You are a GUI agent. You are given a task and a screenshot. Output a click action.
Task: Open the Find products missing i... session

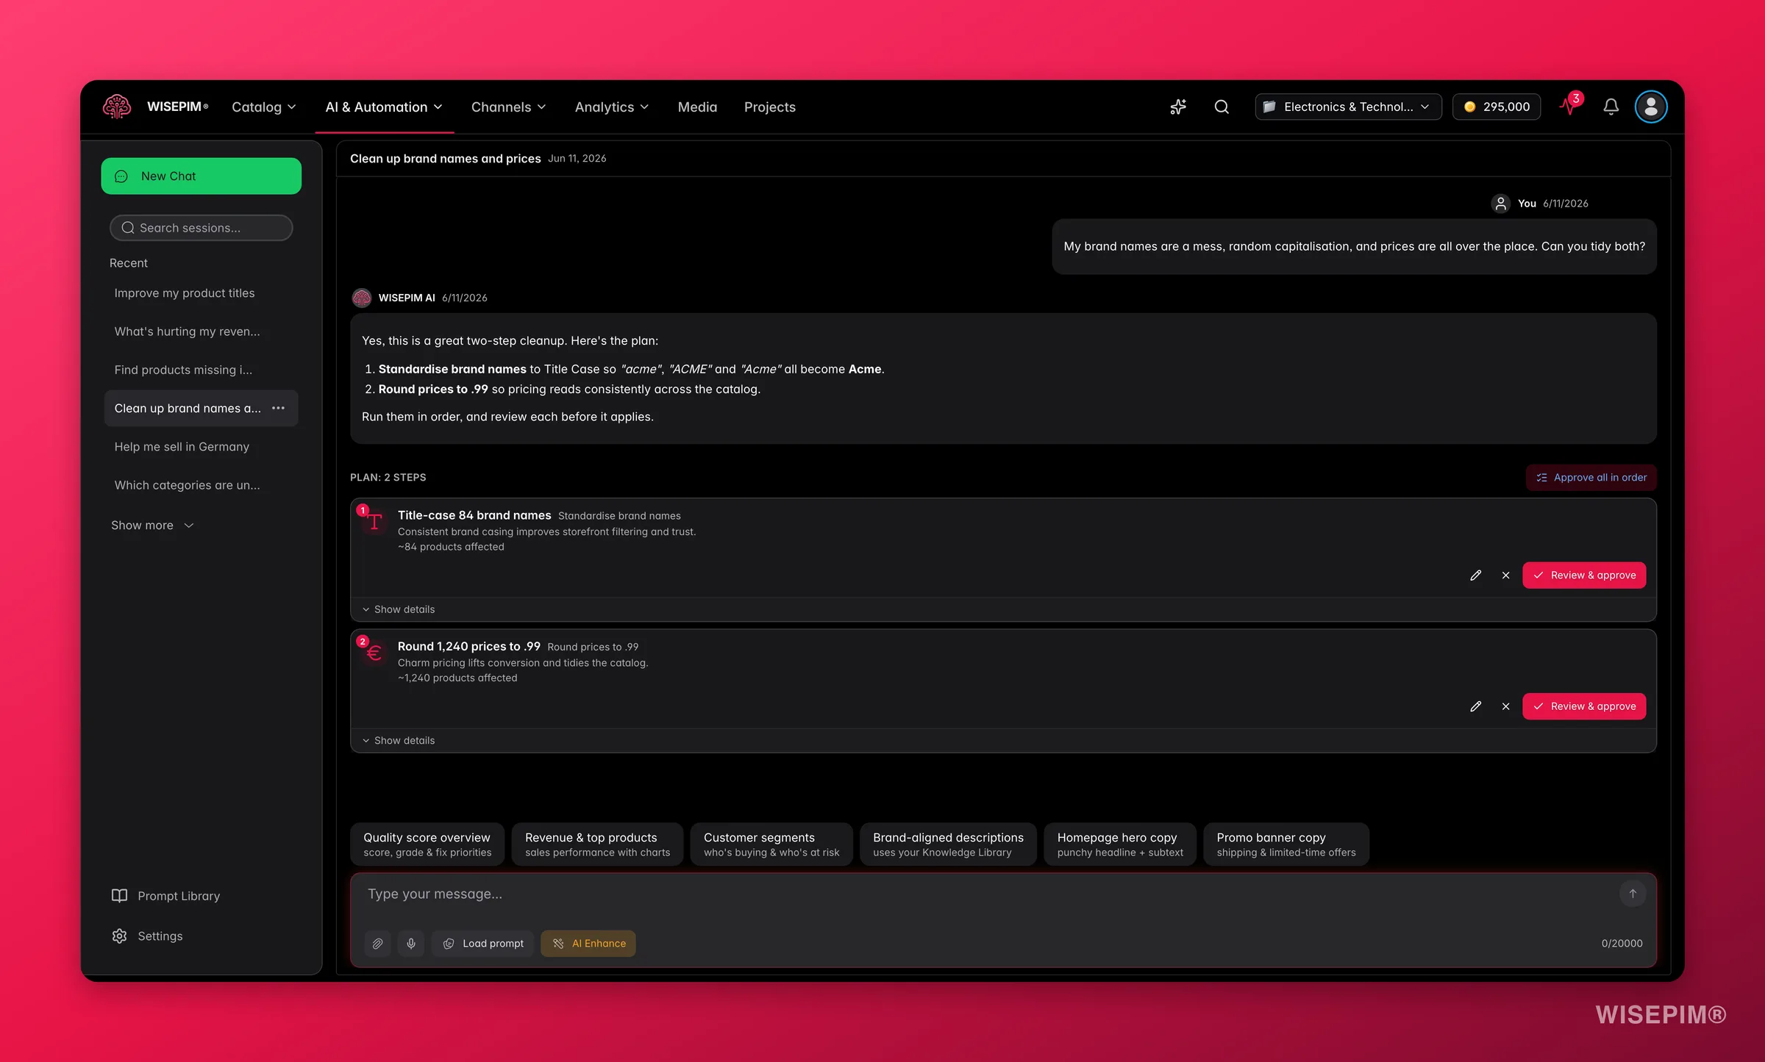click(x=201, y=370)
